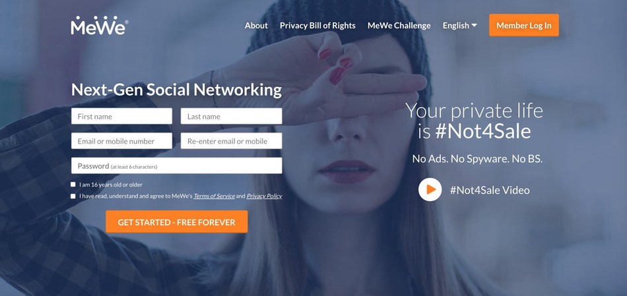Click Get Started - Free Forever button
Image resolution: width=627 pixels, height=296 pixels.
(x=177, y=222)
